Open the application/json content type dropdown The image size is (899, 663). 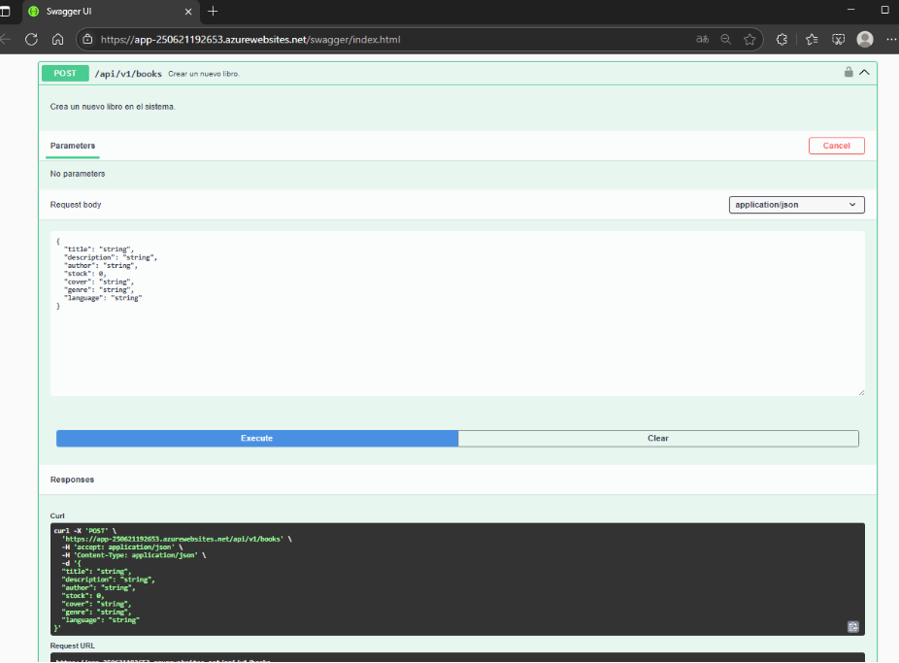[x=796, y=205]
